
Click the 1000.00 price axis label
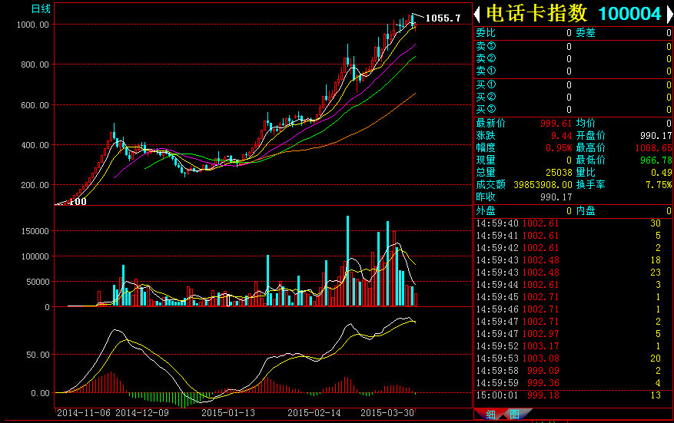[x=33, y=25]
